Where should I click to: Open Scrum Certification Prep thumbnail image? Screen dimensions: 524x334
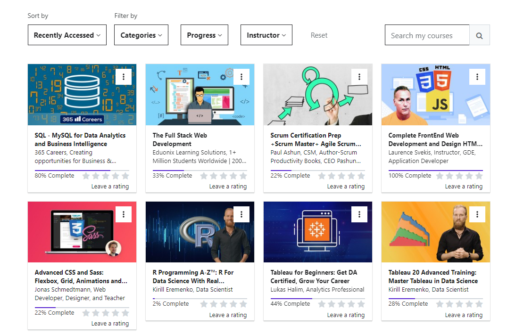[x=318, y=95]
